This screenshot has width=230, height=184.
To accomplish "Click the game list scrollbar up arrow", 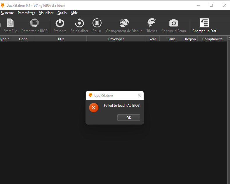I will coord(229,38).
